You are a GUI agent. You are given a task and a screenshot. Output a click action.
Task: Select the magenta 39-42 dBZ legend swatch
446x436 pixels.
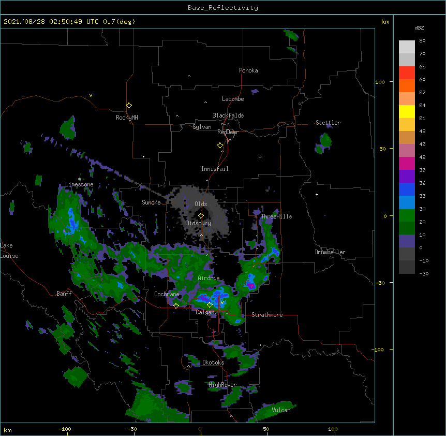tap(407, 163)
